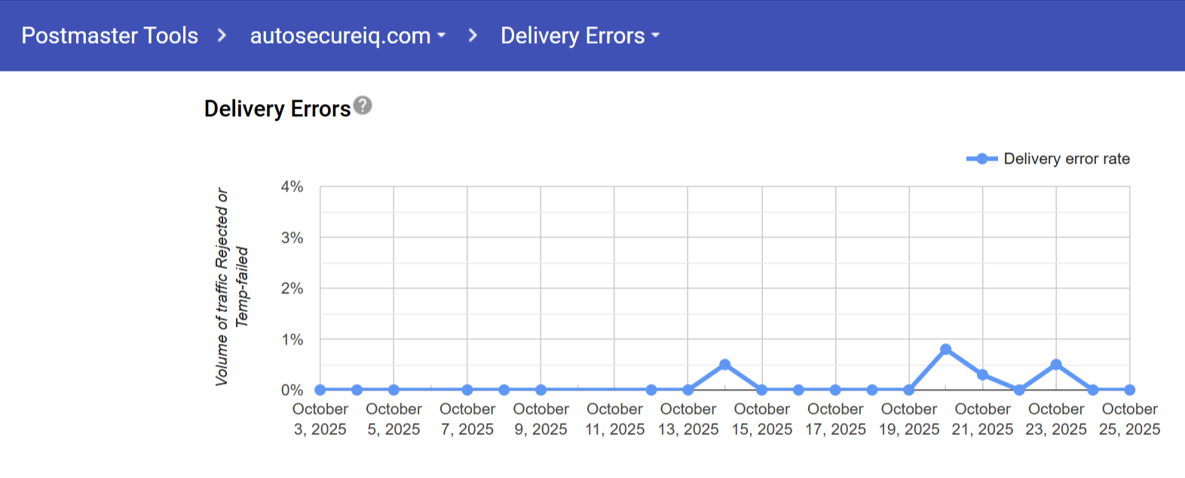This screenshot has width=1185, height=478.
Task: Open the autosecureiq.com domain dropdown
Action: (348, 35)
